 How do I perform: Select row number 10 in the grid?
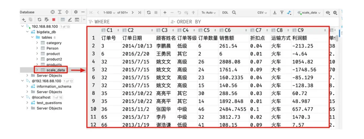[x=93, y=109]
